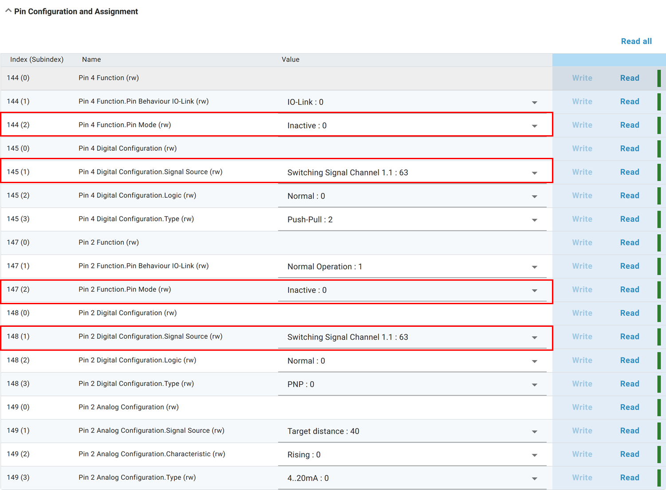Expand Pin 2 Function Pin Mode dropdown
Viewport: 666px width, 490px height.
point(534,290)
